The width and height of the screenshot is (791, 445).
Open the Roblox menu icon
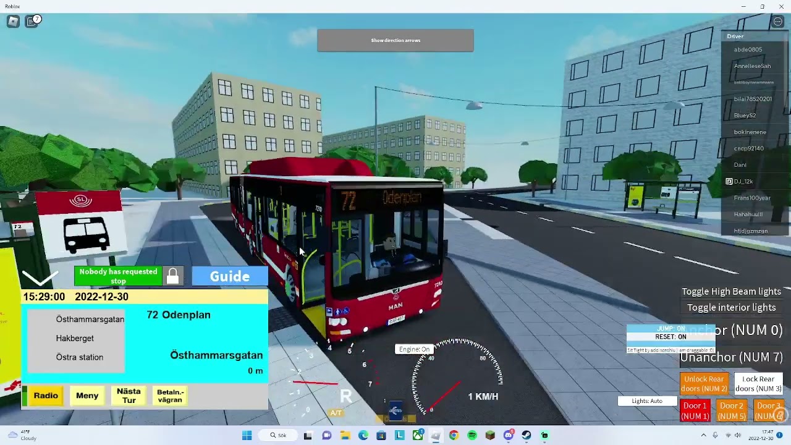tap(13, 22)
